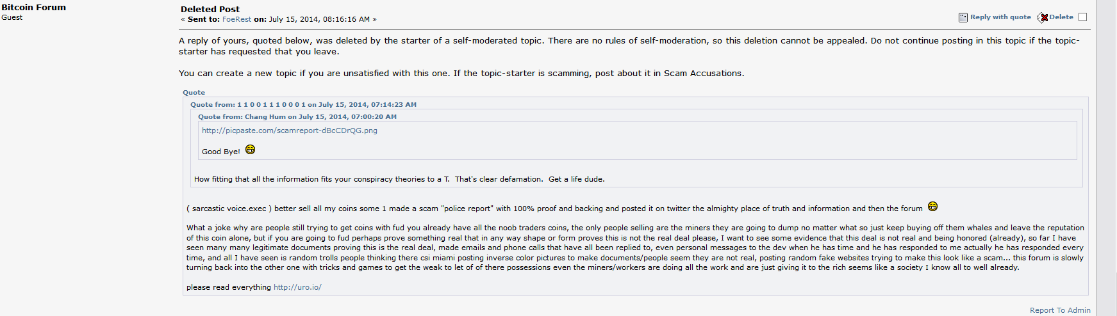Tick the checkbox next to Delete
The height and width of the screenshot is (316, 1117).
click(x=1083, y=17)
